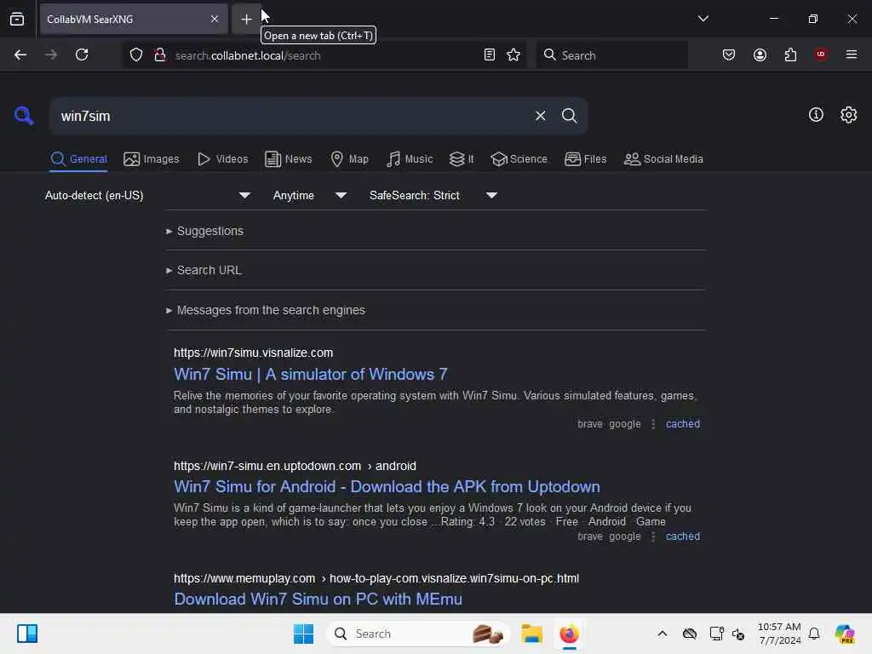The width and height of the screenshot is (872, 654).
Task: Switch to the Images tab
Action: pos(152,159)
